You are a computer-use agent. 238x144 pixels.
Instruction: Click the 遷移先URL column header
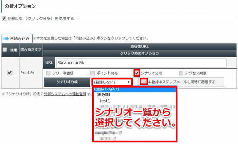pos(139,47)
